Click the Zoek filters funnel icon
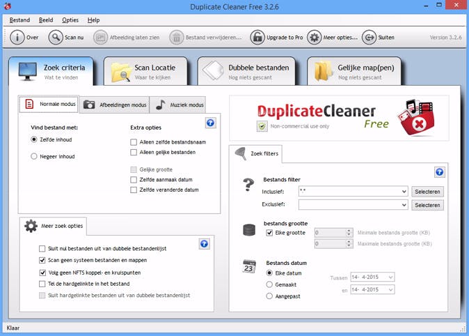Viewport: 469px width, 336px height. pyautogui.click(x=241, y=153)
